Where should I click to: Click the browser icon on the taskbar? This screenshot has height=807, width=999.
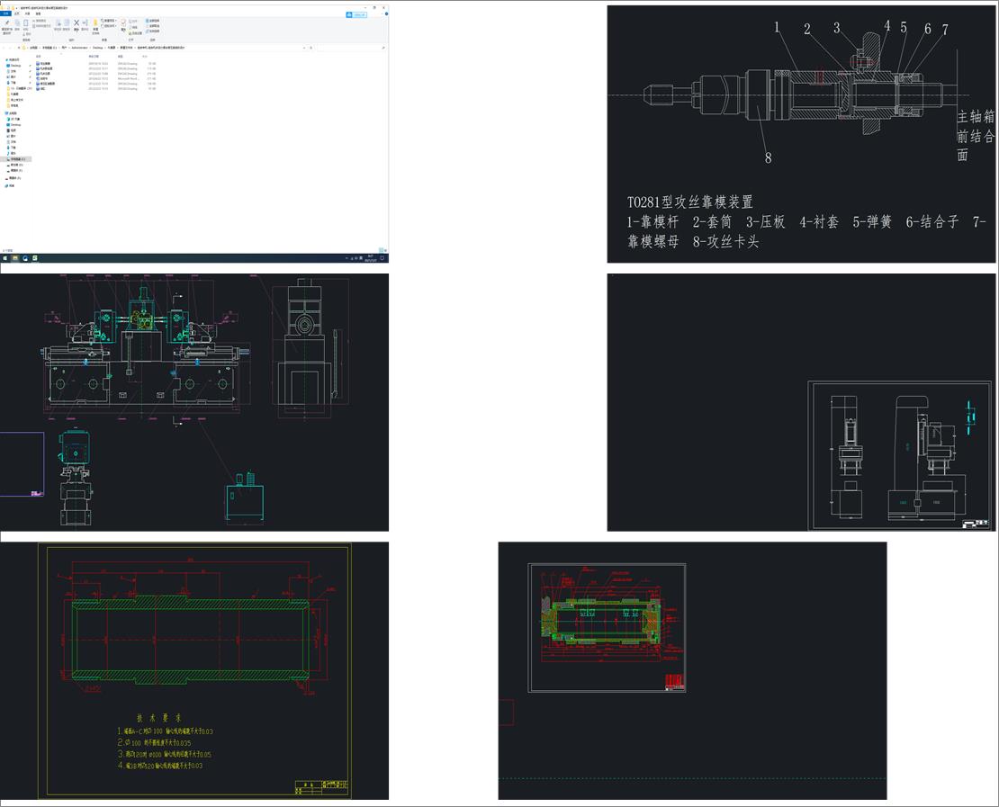coord(24,258)
